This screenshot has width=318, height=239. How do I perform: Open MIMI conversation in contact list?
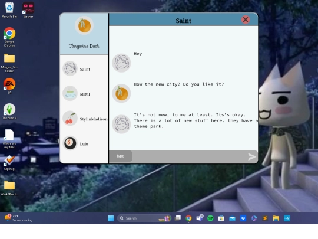tap(84, 94)
